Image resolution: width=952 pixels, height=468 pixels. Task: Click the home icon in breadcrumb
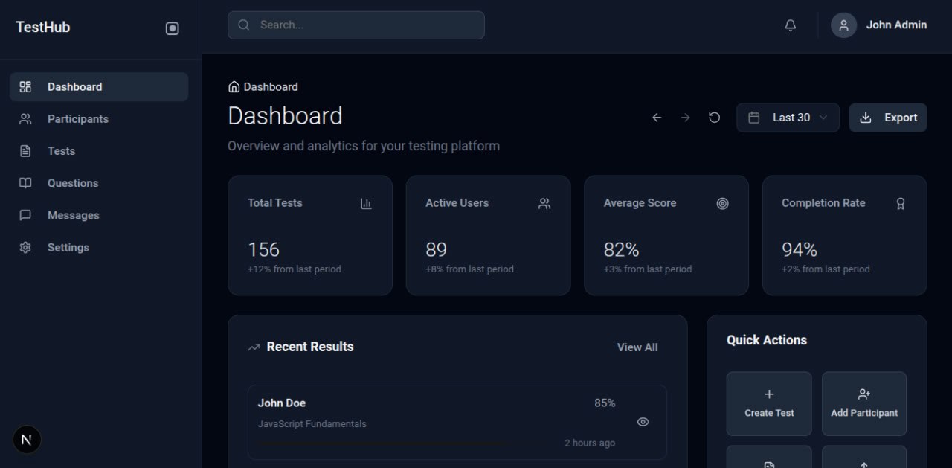coord(234,87)
